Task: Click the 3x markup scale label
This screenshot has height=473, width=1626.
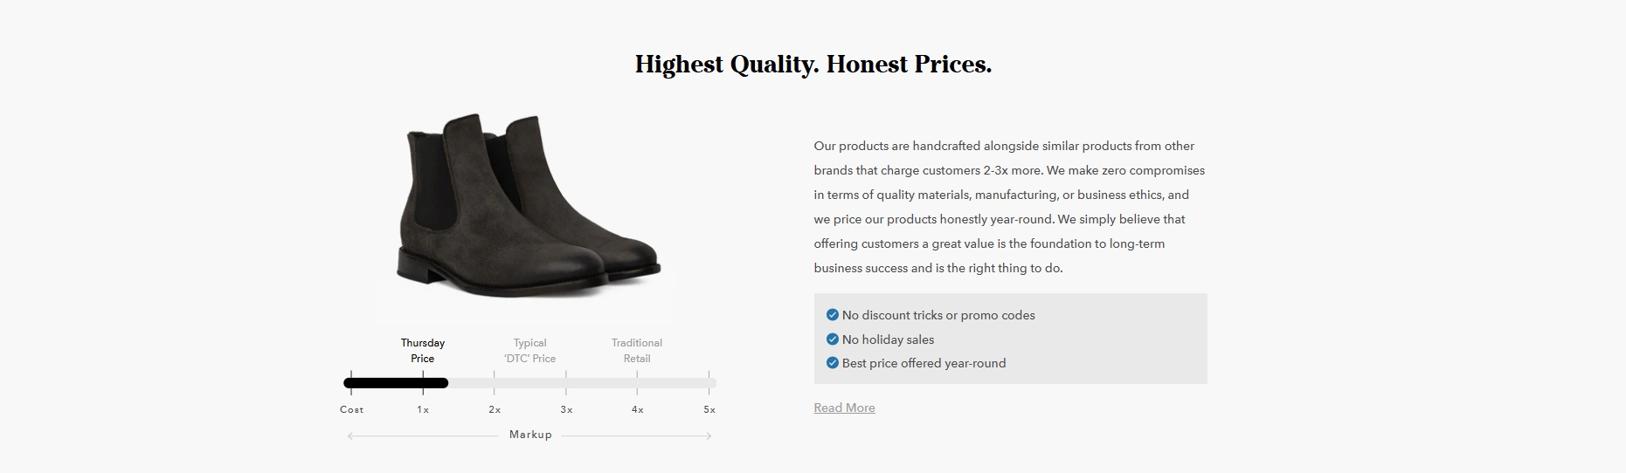Action: [566, 409]
